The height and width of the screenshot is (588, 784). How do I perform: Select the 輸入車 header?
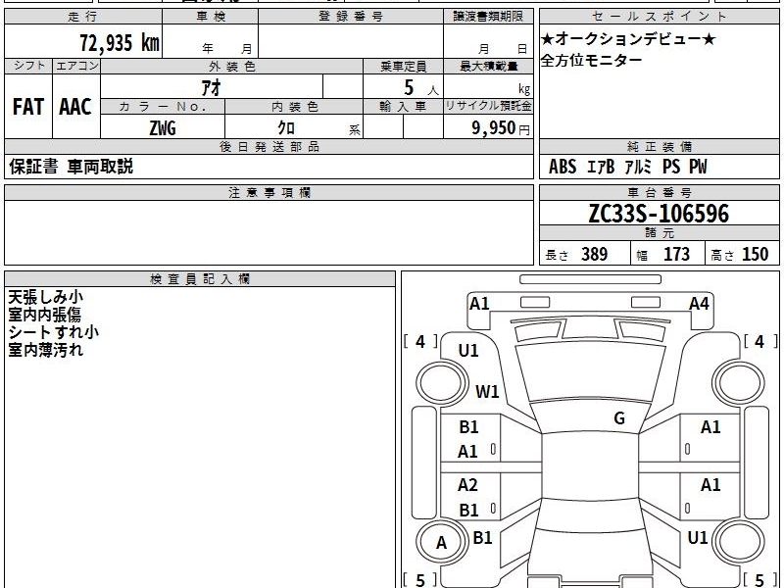pyautogui.click(x=403, y=107)
